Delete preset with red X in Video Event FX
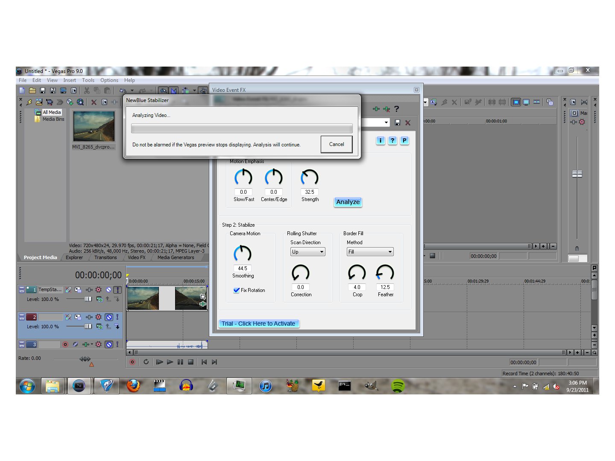This screenshot has height=461, width=615. coord(408,123)
